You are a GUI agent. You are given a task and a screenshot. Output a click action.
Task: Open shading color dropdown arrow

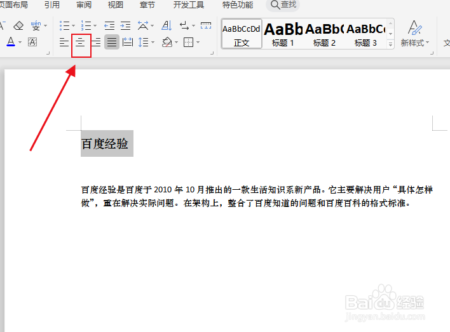(x=176, y=43)
